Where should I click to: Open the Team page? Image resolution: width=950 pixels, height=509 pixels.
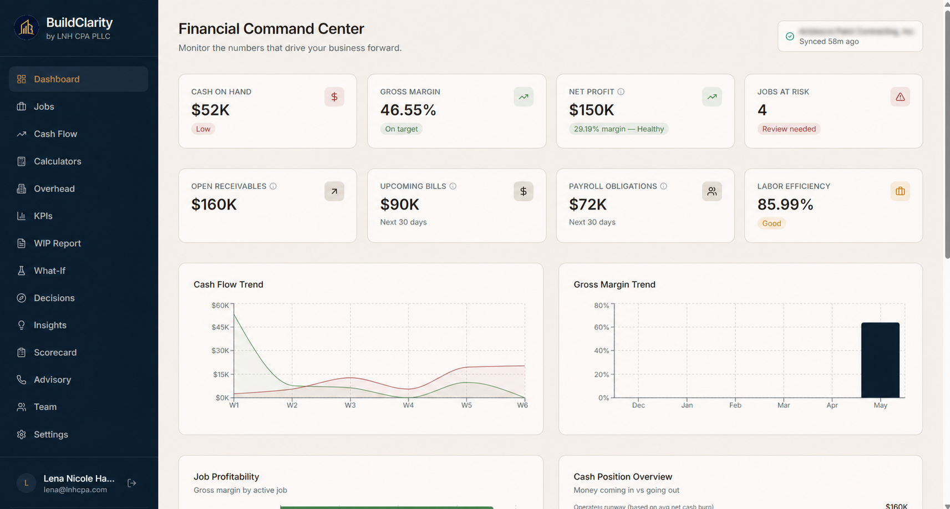[78, 407]
